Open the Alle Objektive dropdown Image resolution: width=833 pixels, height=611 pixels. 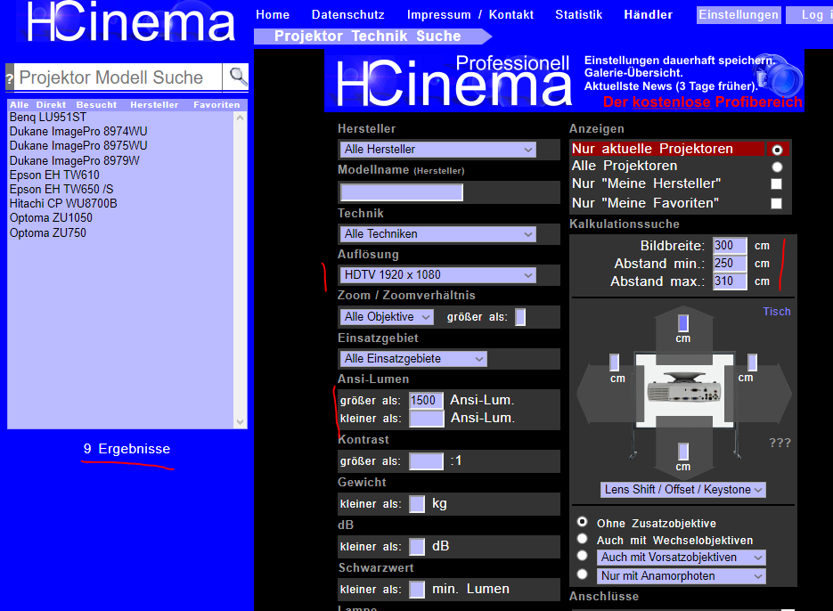[387, 317]
